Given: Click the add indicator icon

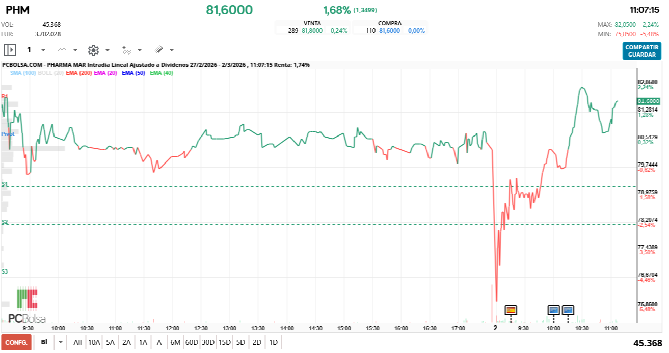Looking at the screenshot, I should (x=126, y=50).
